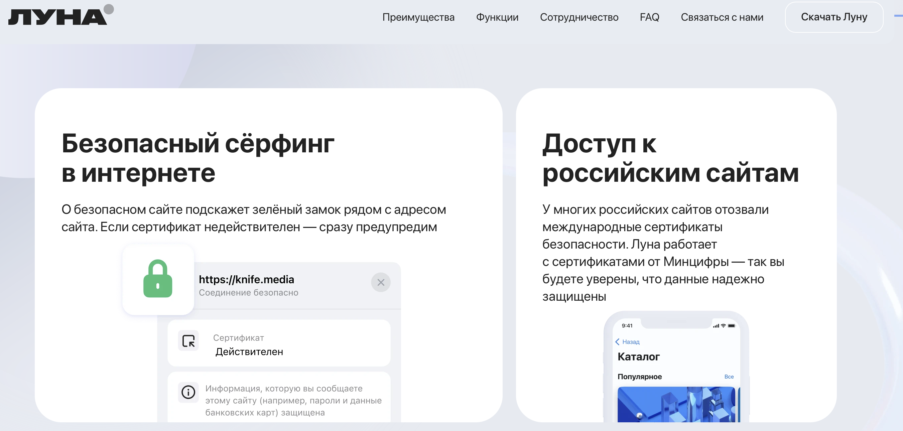Image resolution: width=903 pixels, height=431 pixels.
Task: Click the https://knife.media address text
Action: 246,279
